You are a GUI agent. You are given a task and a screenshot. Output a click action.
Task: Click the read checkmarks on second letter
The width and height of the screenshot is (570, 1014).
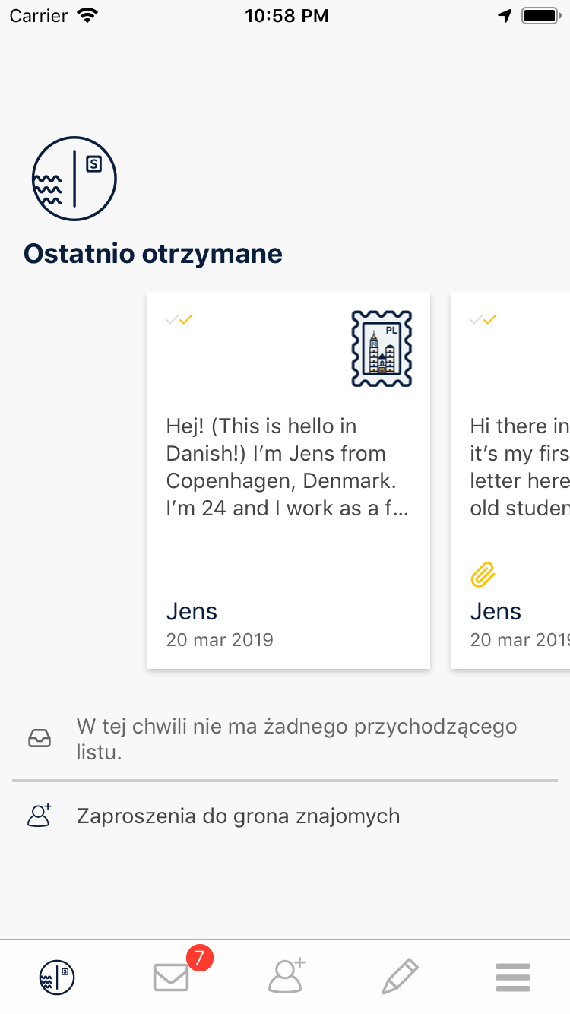pyautogui.click(x=484, y=319)
